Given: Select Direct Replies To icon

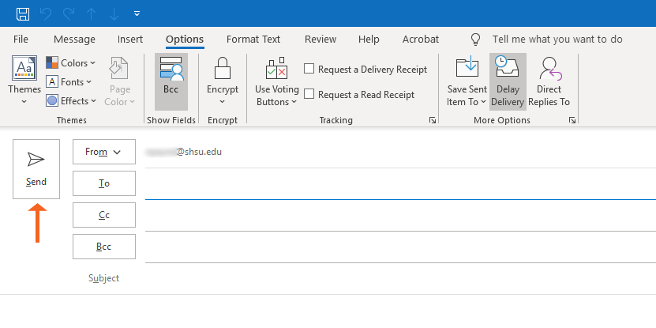Looking at the screenshot, I should [549, 70].
